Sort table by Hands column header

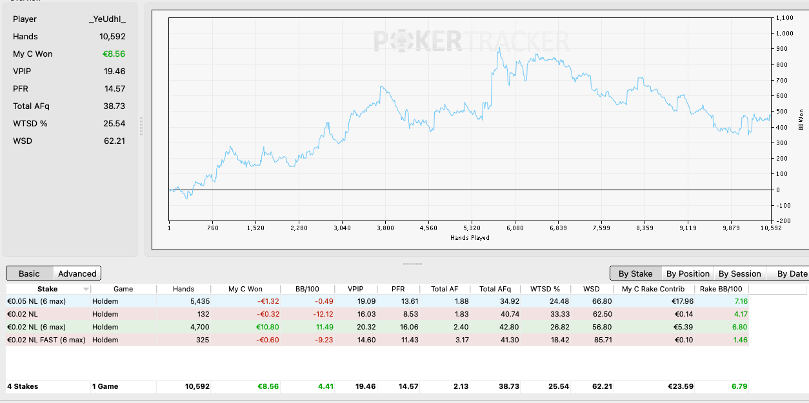click(x=183, y=290)
